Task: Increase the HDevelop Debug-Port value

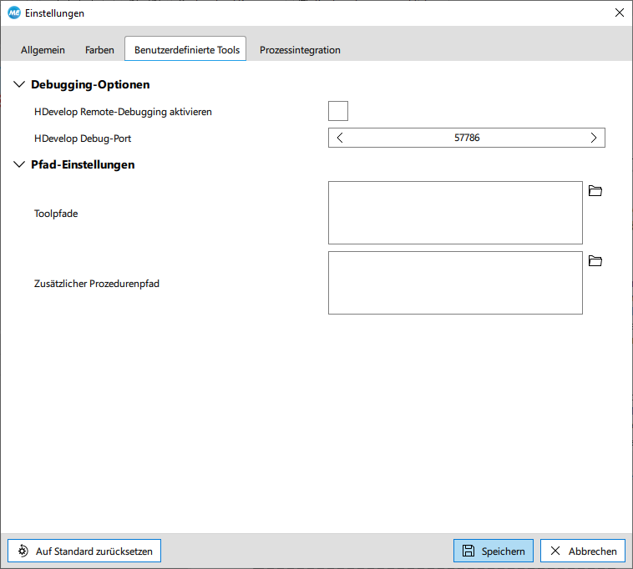Action: (593, 138)
